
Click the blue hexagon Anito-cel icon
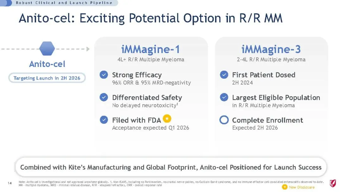47,49
